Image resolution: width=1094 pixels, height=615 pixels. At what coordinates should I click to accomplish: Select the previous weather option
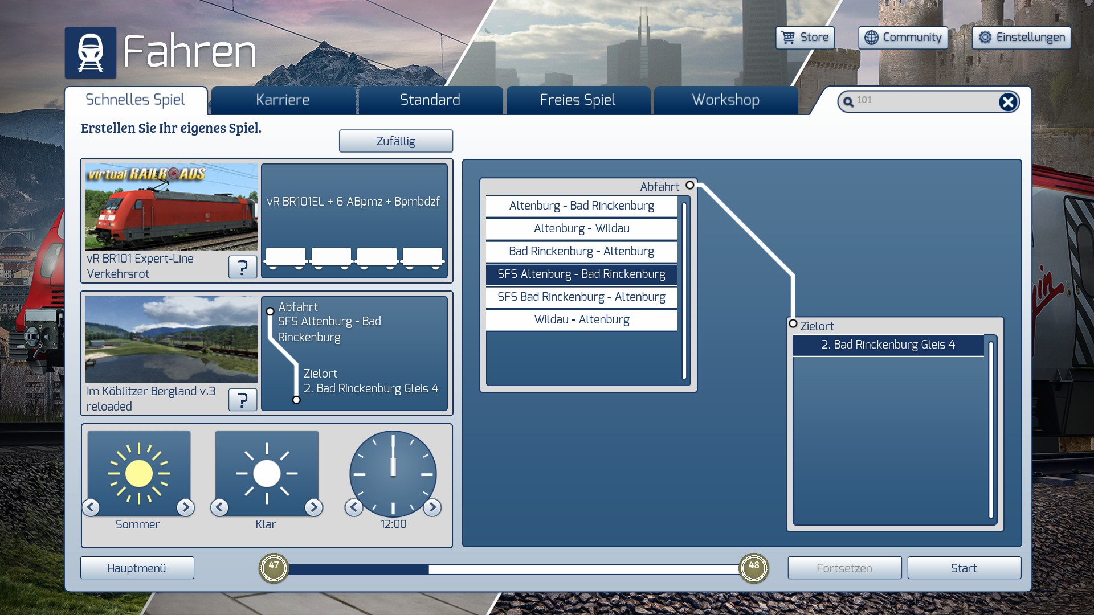(x=219, y=507)
